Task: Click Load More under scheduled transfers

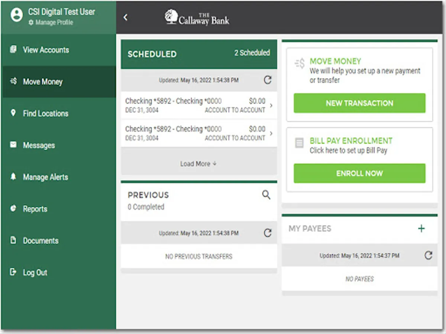Action: click(198, 164)
